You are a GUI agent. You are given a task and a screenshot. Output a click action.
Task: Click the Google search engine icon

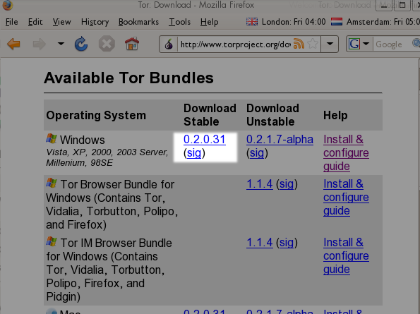click(354, 44)
